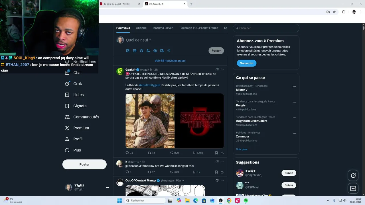
Task: Add an image to the new post
Action: click(128, 51)
